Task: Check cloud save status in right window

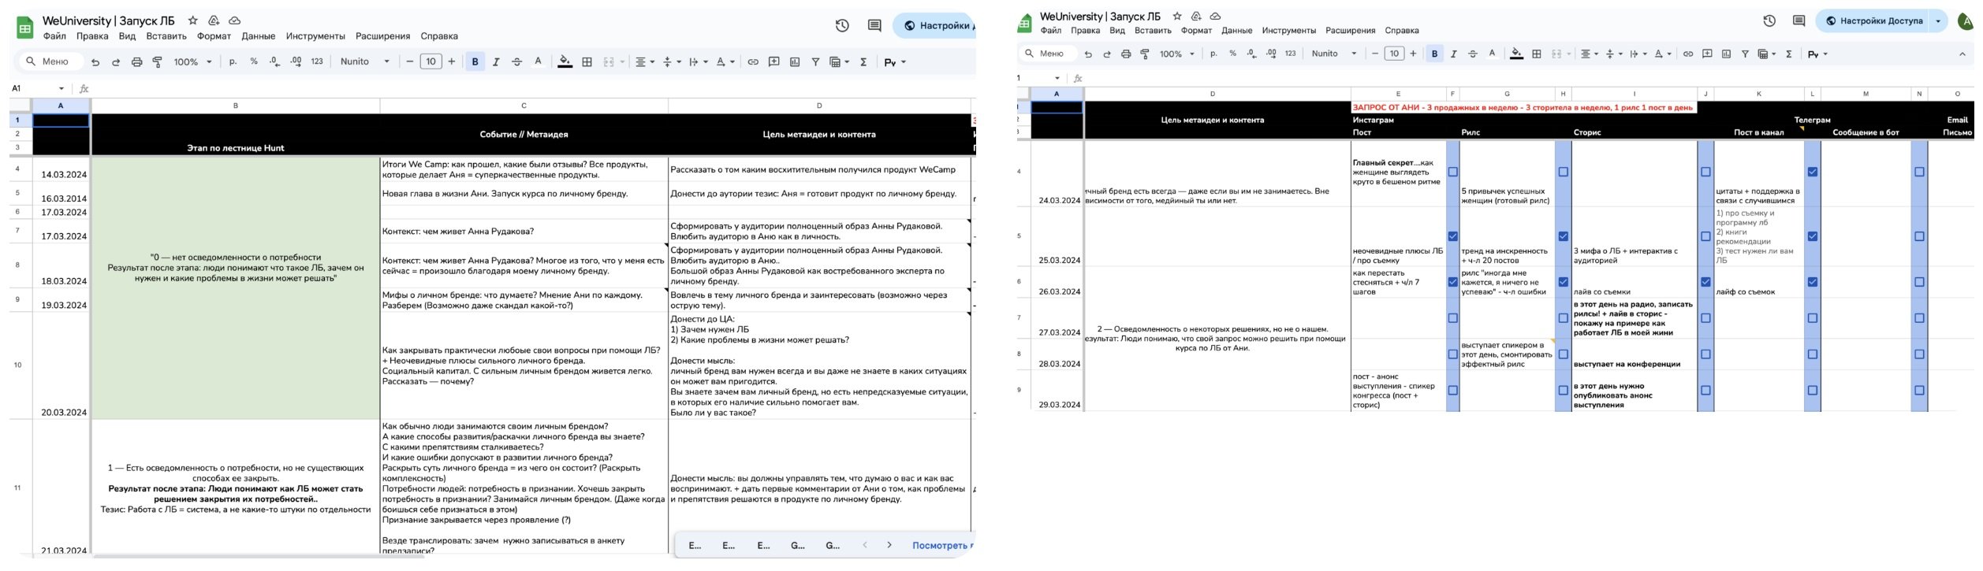Action: pyautogui.click(x=1215, y=16)
